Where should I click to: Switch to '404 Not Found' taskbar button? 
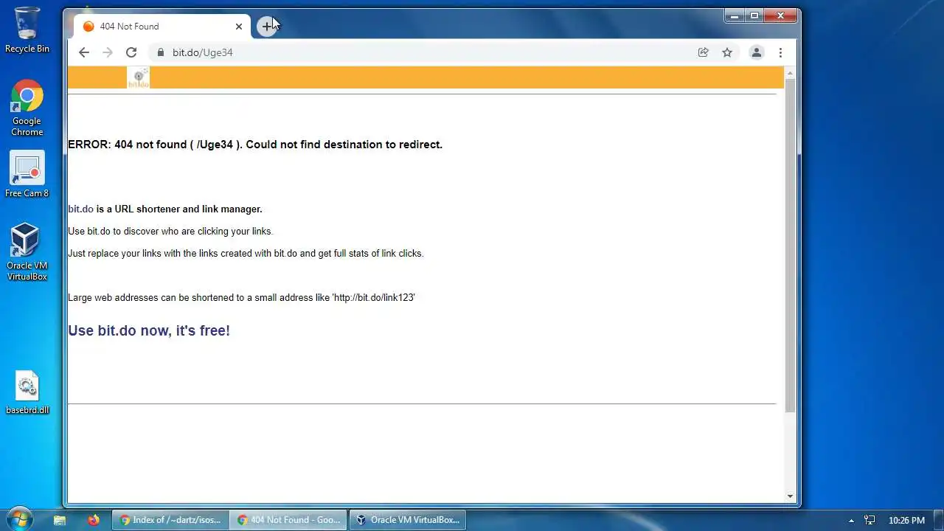click(x=288, y=520)
